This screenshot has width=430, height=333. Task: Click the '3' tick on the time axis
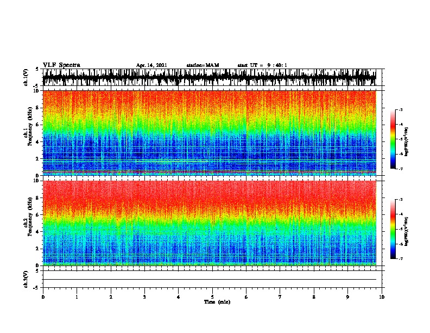point(144,297)
